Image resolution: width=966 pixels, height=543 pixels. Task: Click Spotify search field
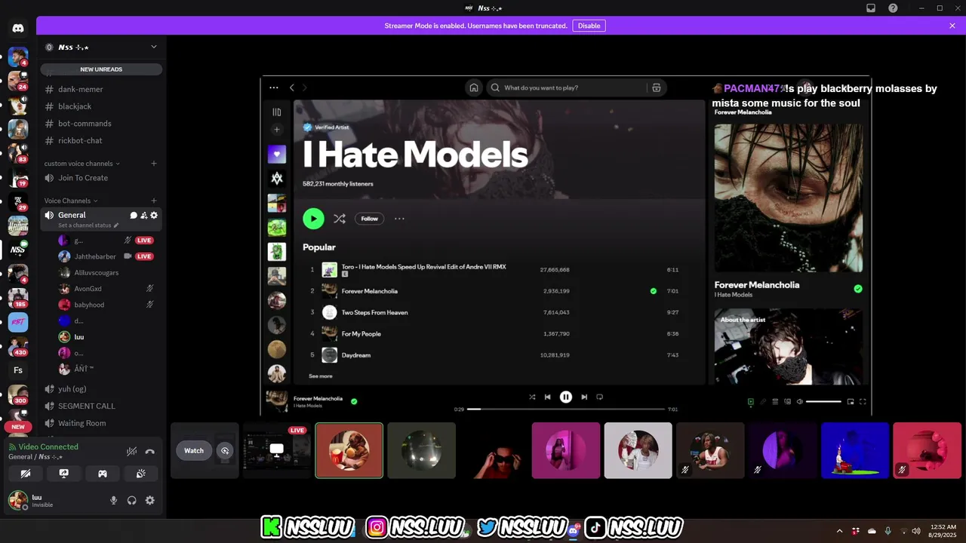tap(575, 87)
